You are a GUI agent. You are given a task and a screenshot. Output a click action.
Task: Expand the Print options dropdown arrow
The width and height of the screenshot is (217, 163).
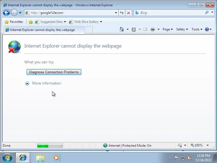pyautogui.click(x=158, y=29)
